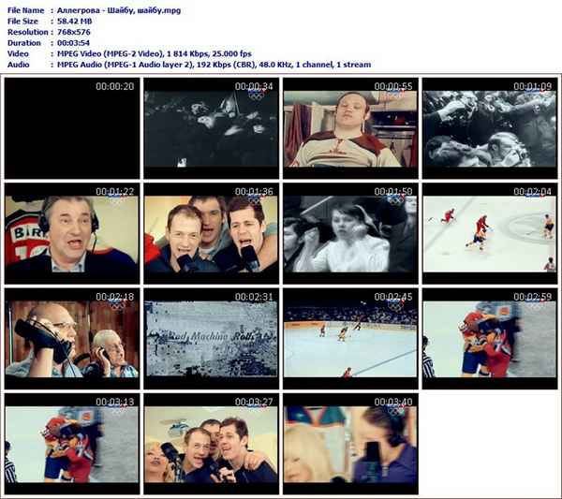
Task: Select the last thumbnail at 00:03:40
Action: [x=349, y=444]
